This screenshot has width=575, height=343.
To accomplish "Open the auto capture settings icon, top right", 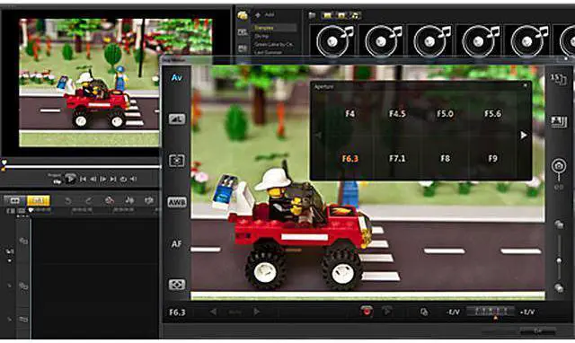I will pyautogui.click(x=558, y=78).
